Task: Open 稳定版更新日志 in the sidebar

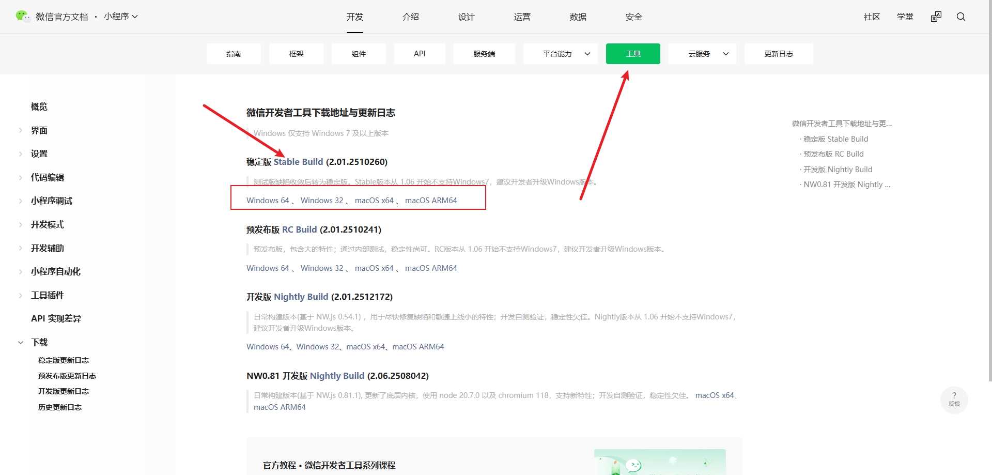Action: [x=64, y=360]
